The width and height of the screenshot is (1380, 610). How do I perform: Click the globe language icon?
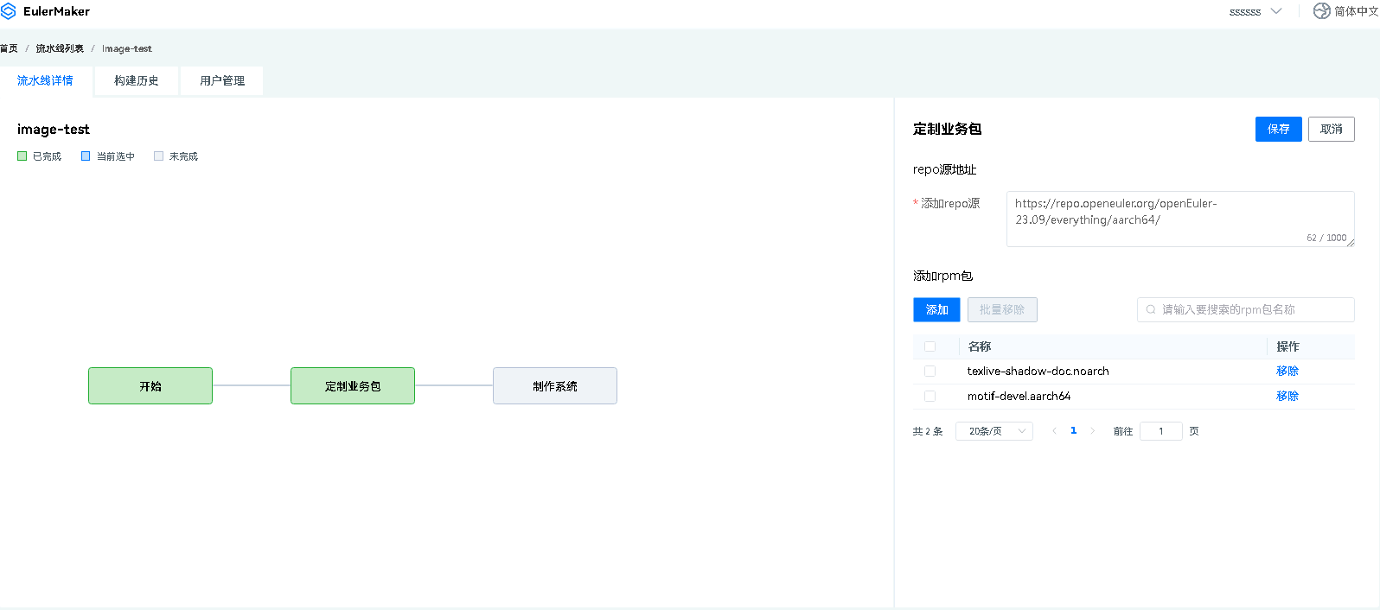click(1321, 11)
